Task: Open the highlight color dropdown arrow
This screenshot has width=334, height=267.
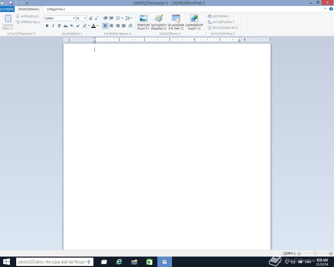Action: point(89,26)
